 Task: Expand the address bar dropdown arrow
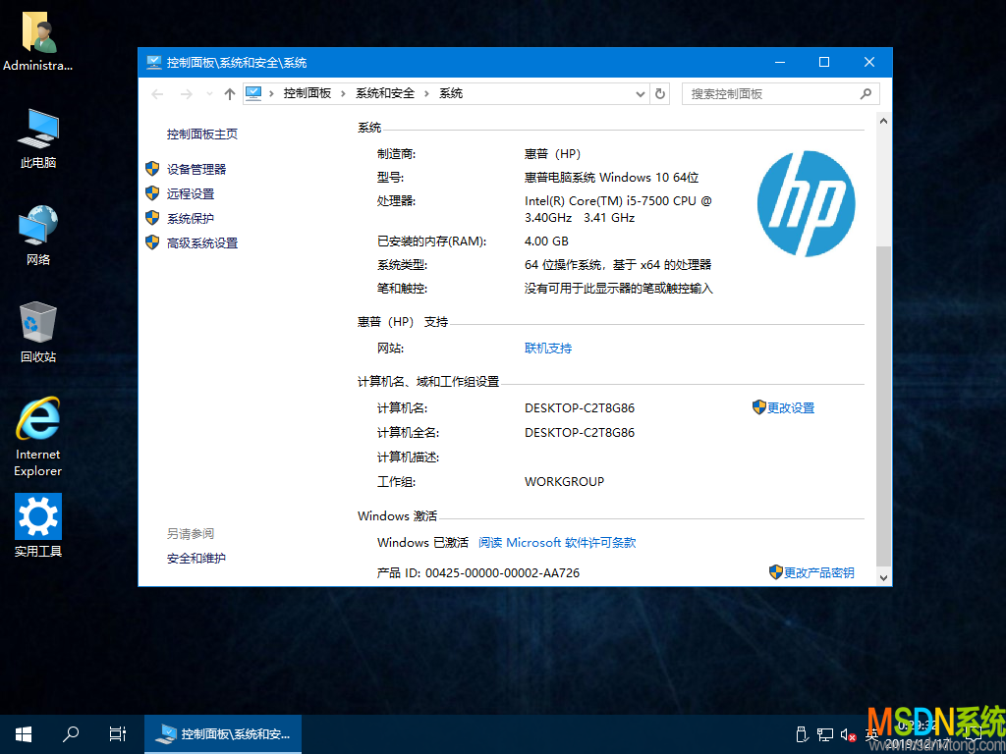click(640, 93)
